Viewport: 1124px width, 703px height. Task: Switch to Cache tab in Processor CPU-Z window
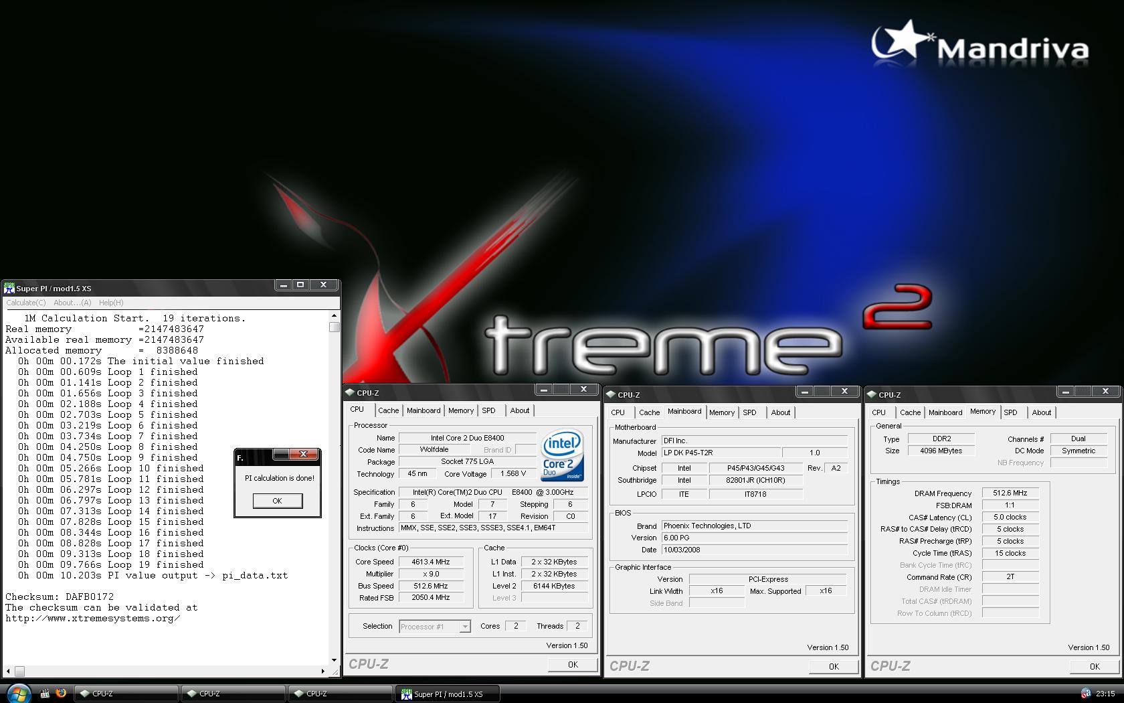[388, 410]
